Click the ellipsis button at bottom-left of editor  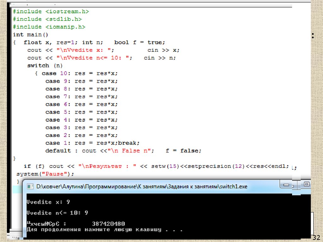pos(14,236)
